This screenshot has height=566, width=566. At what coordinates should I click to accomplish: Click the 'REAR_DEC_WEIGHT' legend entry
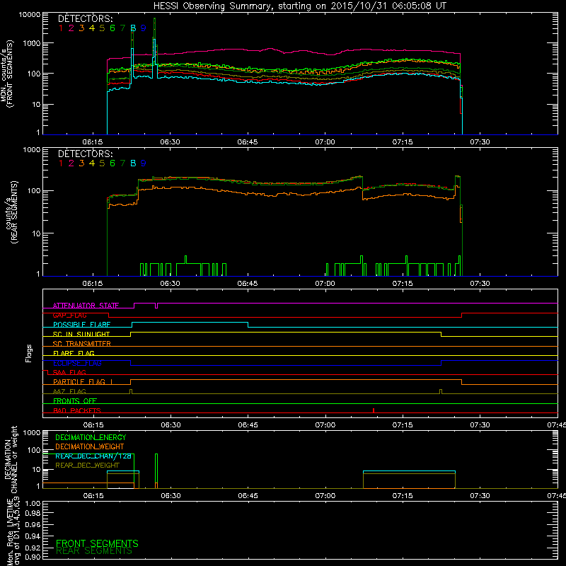[x=87, y=466]
